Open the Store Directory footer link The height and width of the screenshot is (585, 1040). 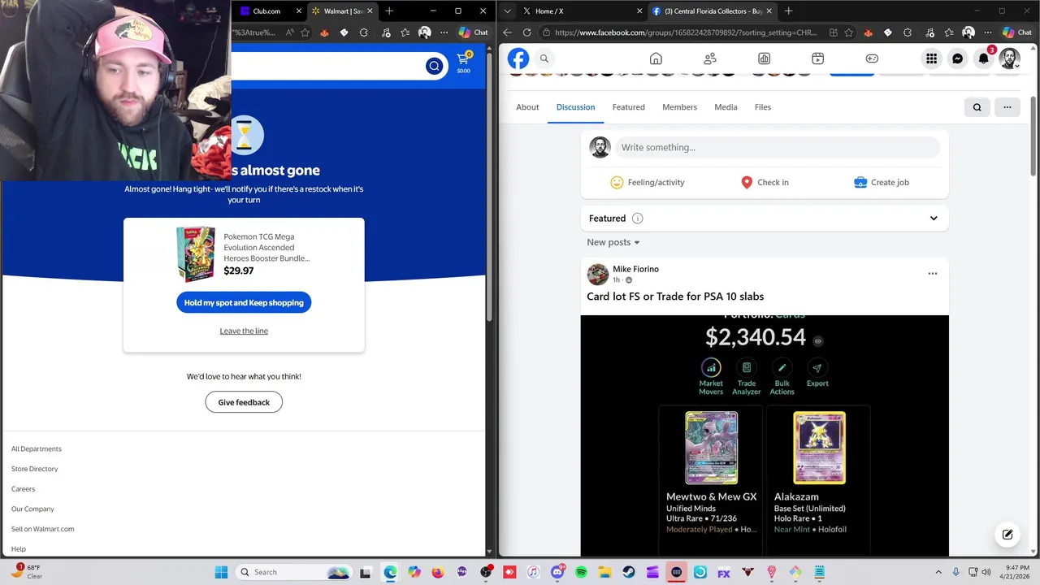coord(35,469)
